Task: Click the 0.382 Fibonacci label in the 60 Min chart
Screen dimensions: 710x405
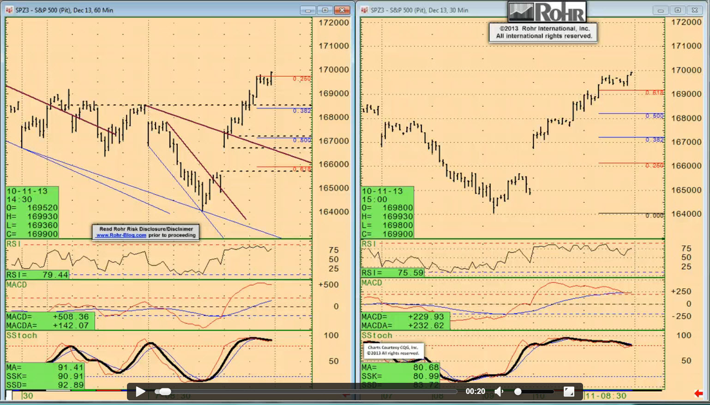Action: (302, 111)
